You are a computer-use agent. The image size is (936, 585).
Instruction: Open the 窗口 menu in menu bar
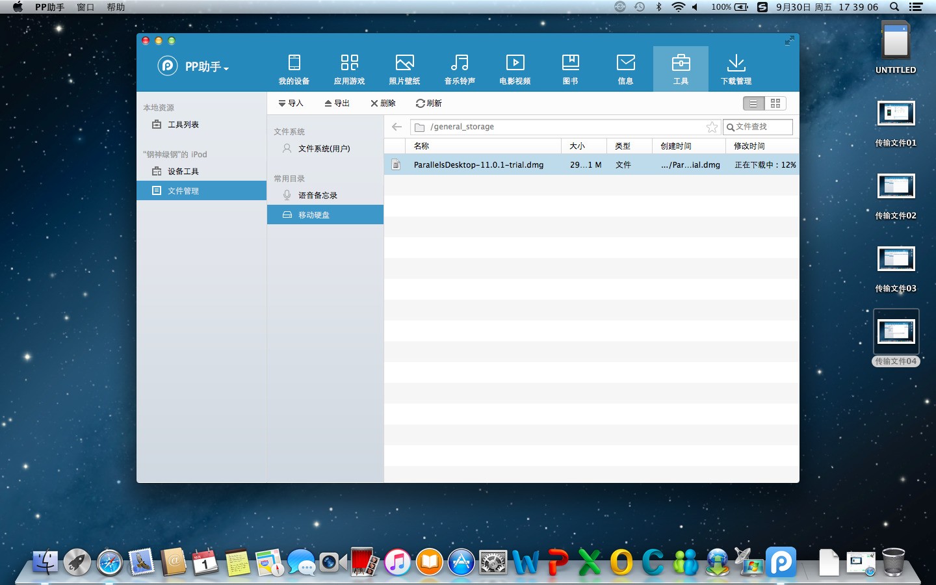click(x=85, y=7)
